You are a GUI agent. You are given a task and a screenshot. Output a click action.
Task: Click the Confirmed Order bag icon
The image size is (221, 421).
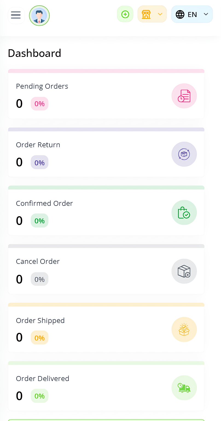point(184,212)
